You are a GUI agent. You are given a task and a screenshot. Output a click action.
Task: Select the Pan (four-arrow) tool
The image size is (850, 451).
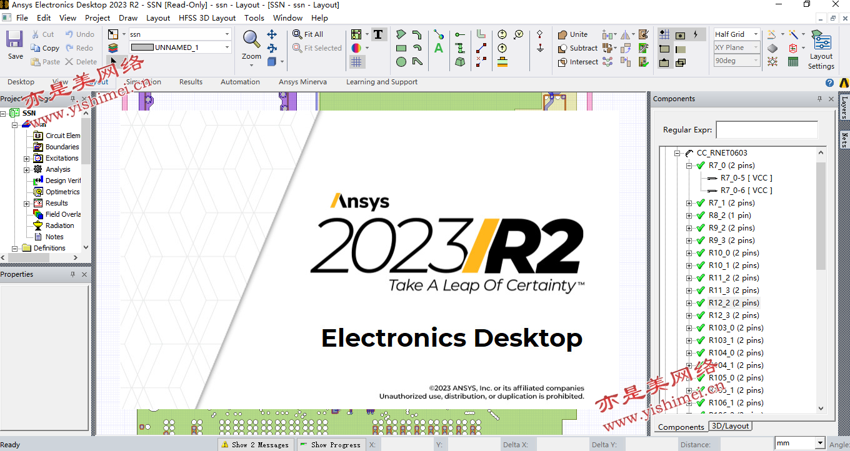tap(272, 34)
